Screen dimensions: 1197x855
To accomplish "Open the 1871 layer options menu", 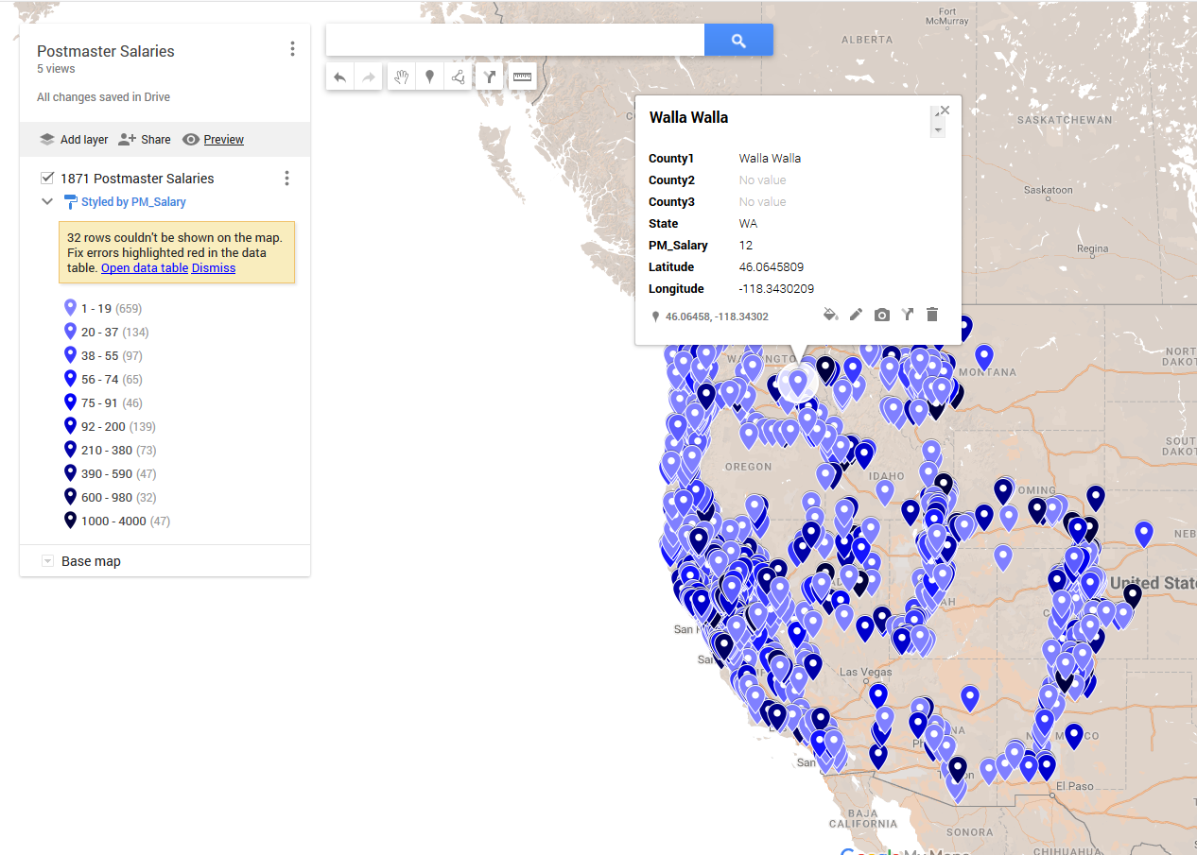I will (x=286, y=179).
